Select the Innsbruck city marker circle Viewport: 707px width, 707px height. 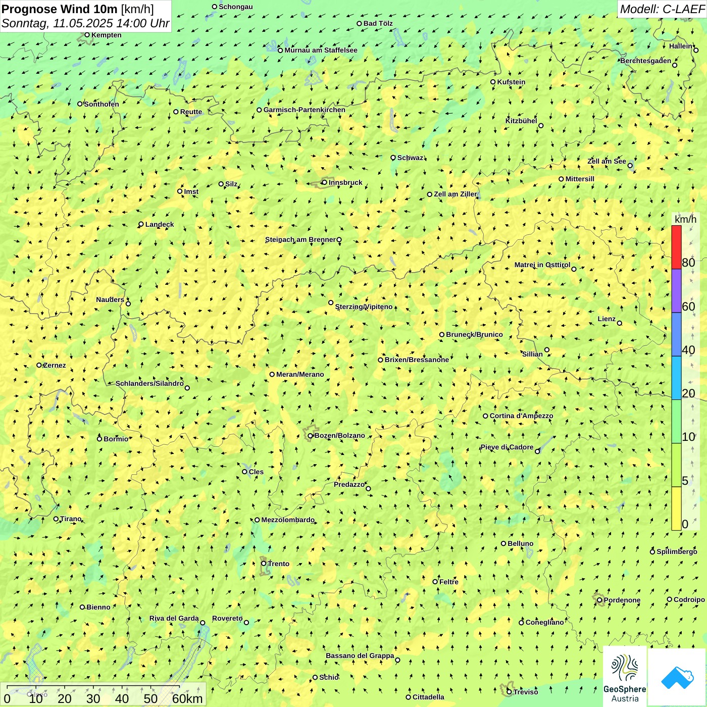click(x=324, y=182)
